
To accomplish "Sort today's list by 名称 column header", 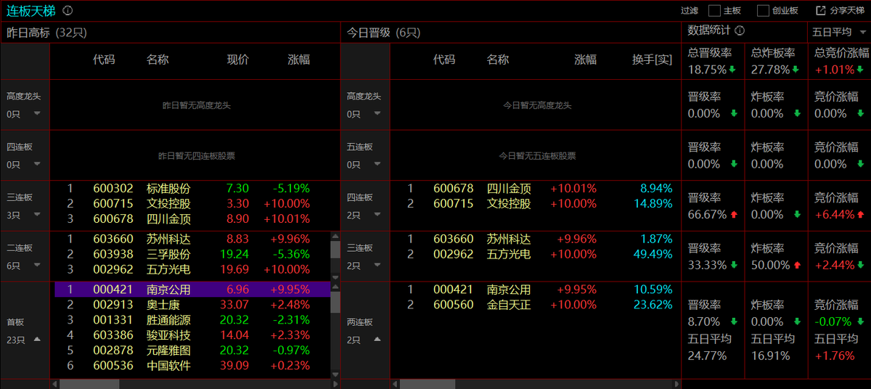I will [498, 60].
